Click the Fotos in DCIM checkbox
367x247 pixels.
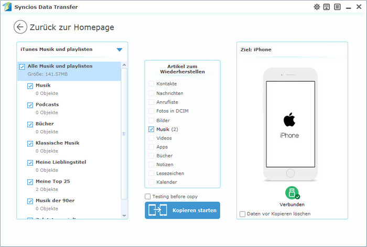151,111
